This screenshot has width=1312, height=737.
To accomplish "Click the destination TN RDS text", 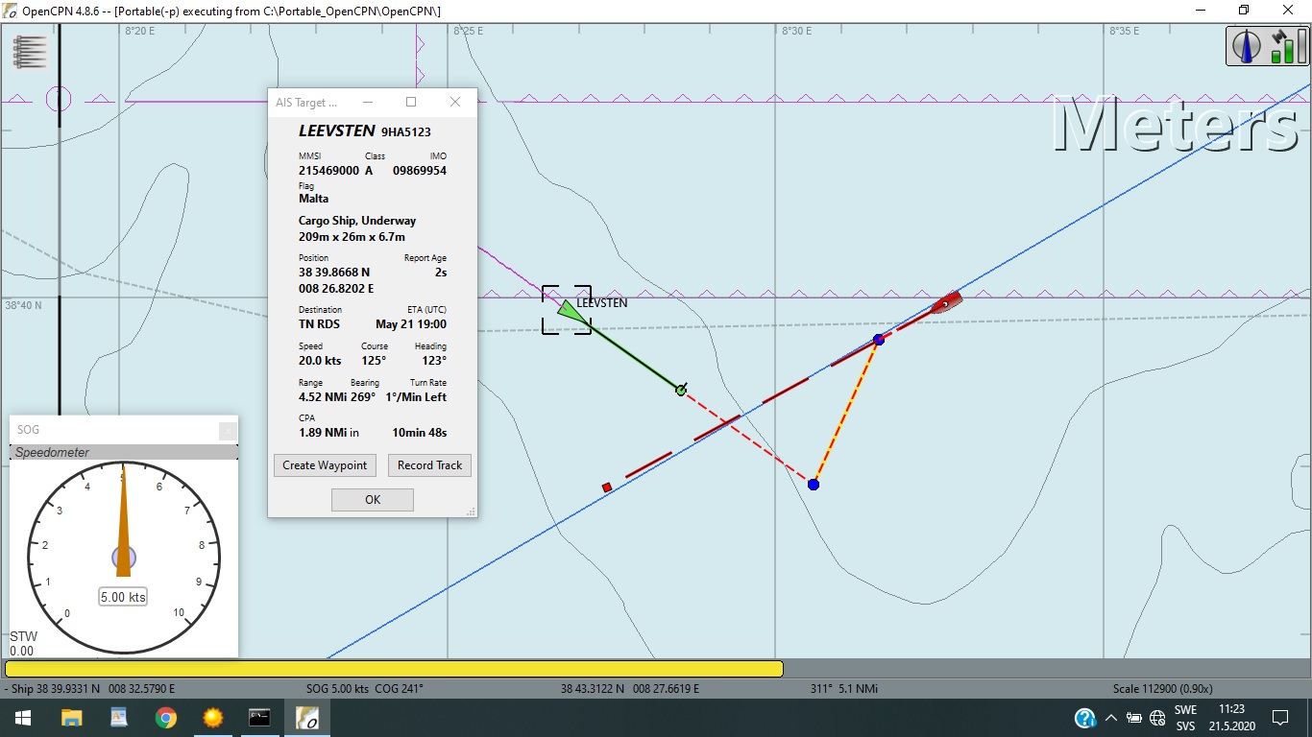I will [x=319, y=324].
